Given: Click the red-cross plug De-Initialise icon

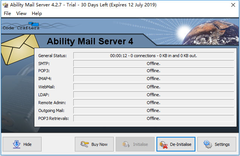Looking at the screenshot, I should point(164,145).
